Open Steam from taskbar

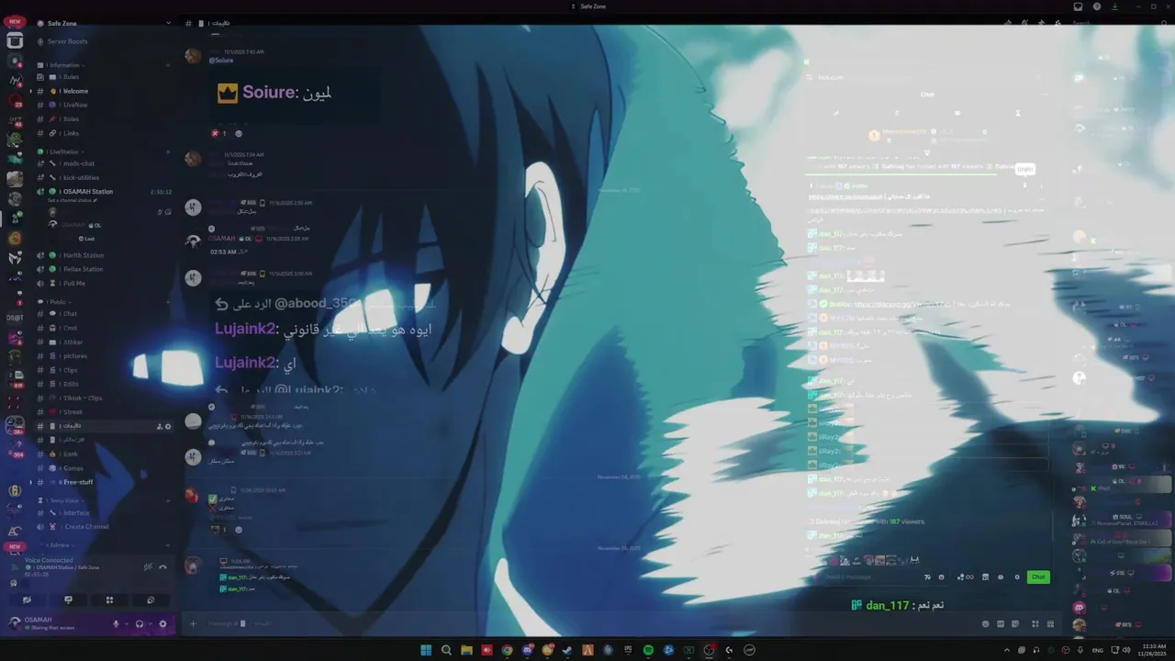(x=567, y=650)
